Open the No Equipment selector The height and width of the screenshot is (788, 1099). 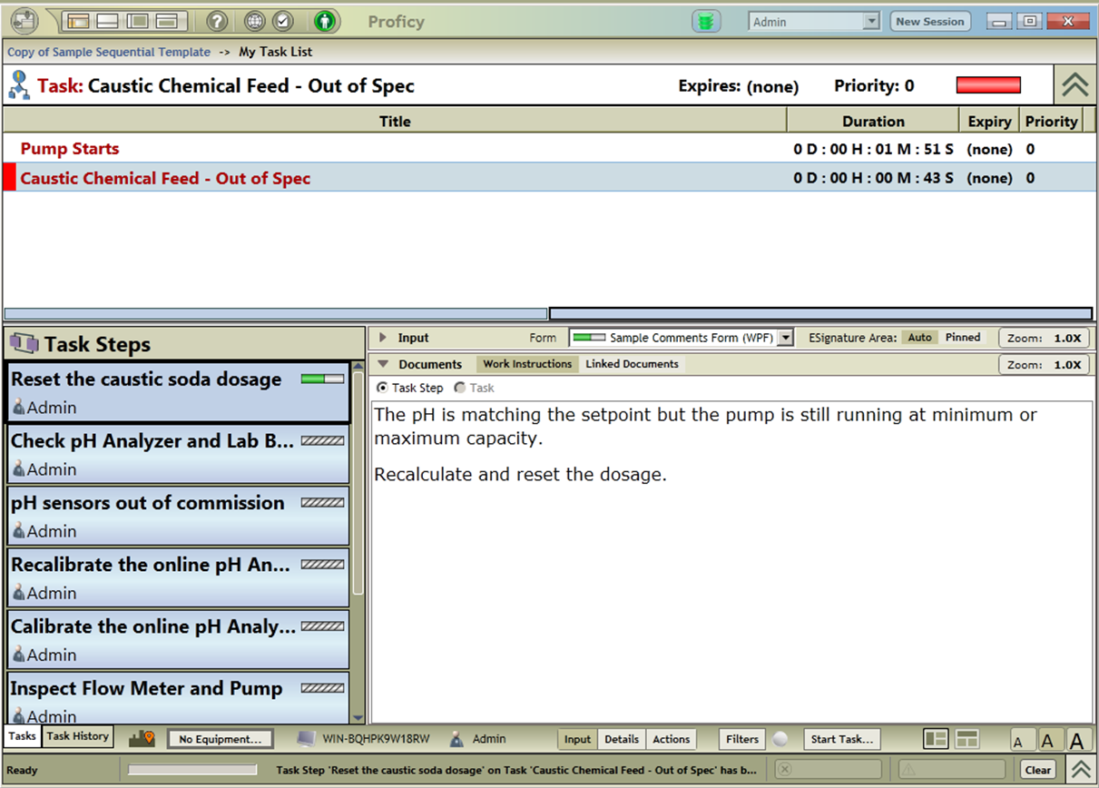click(221, 739)
